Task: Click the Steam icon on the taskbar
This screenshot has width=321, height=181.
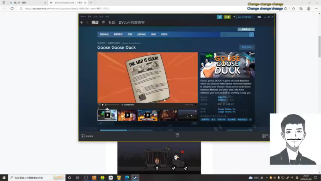Action: (x=135, y=178)
